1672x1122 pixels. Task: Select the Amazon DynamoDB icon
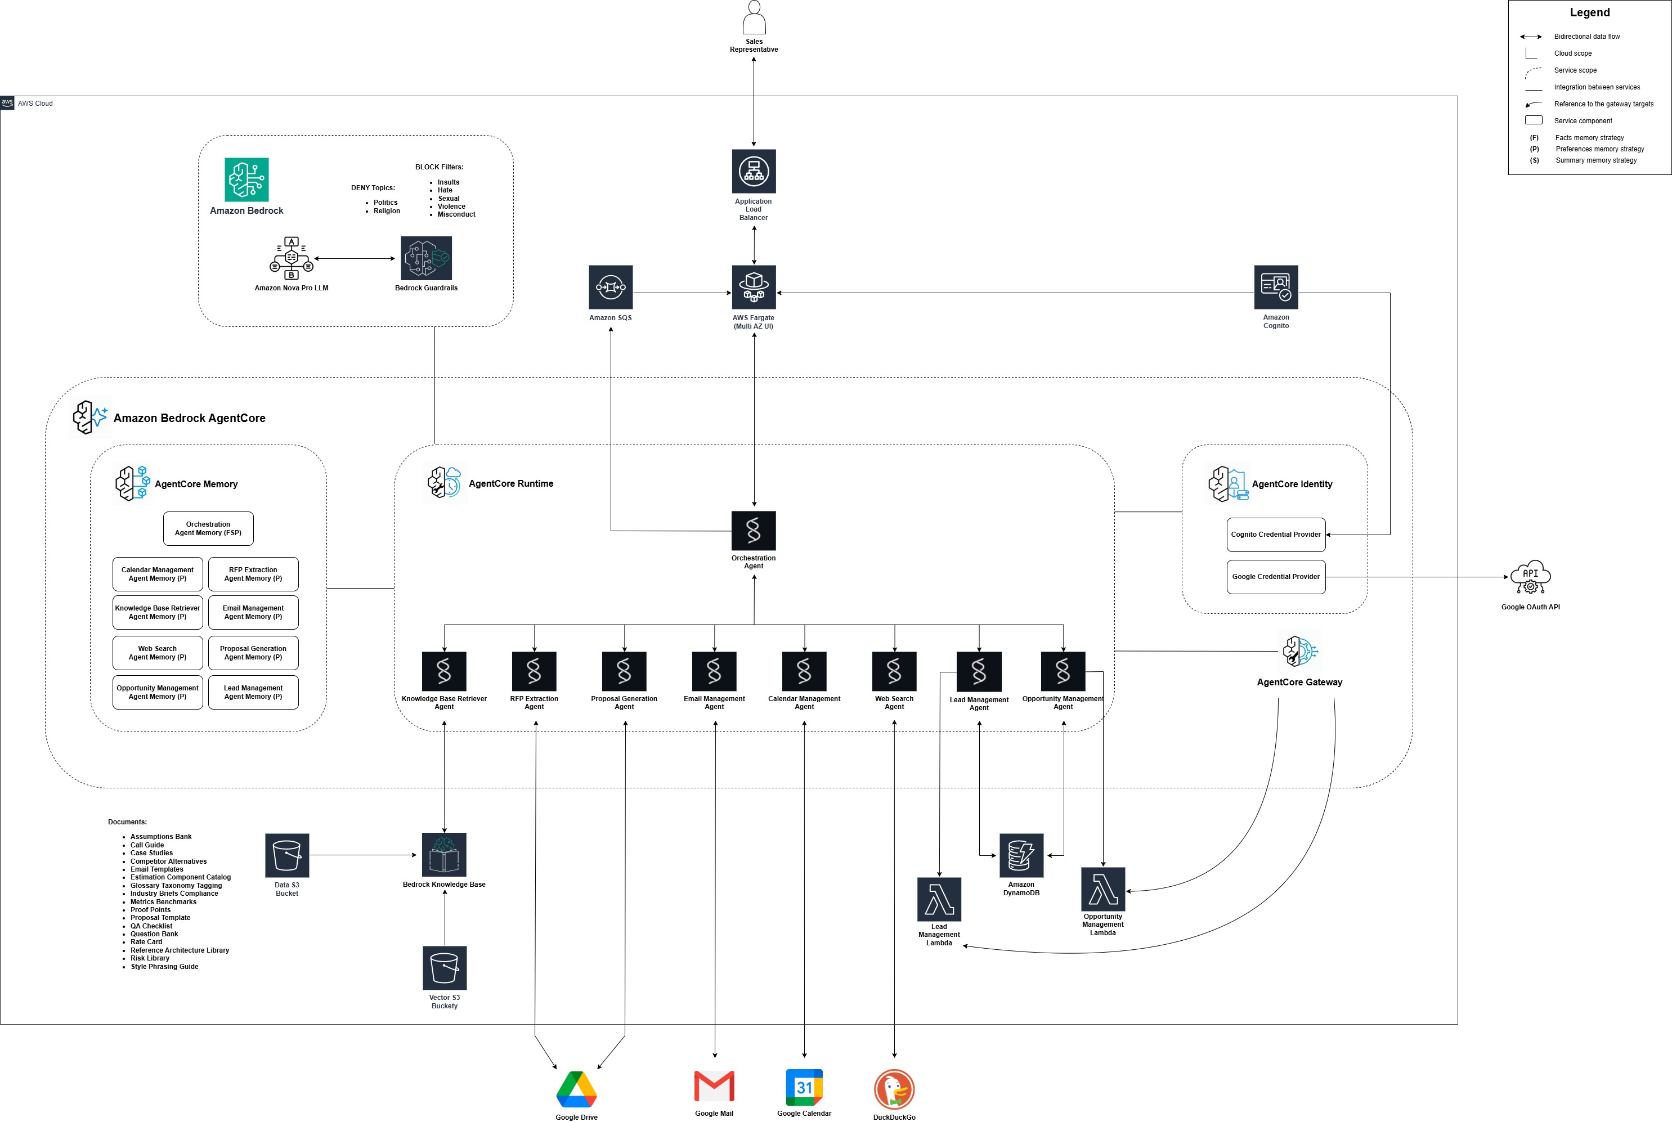coord(1021,855)
